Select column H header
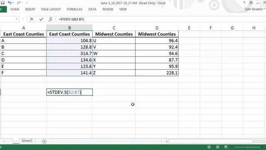266x150 pixels. [254, 28]
